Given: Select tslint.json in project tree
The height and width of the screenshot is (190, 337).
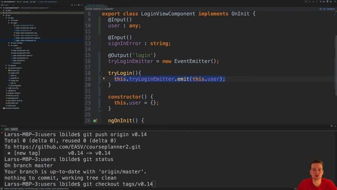Looking at the screenshot, I should 12,106.
